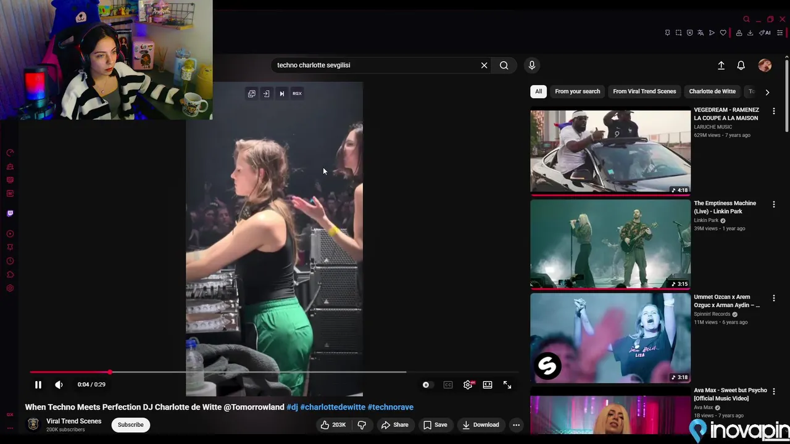This screenshot has height=444, width=790.
Task: Start voice search with microphone icon
Action: 532,65
